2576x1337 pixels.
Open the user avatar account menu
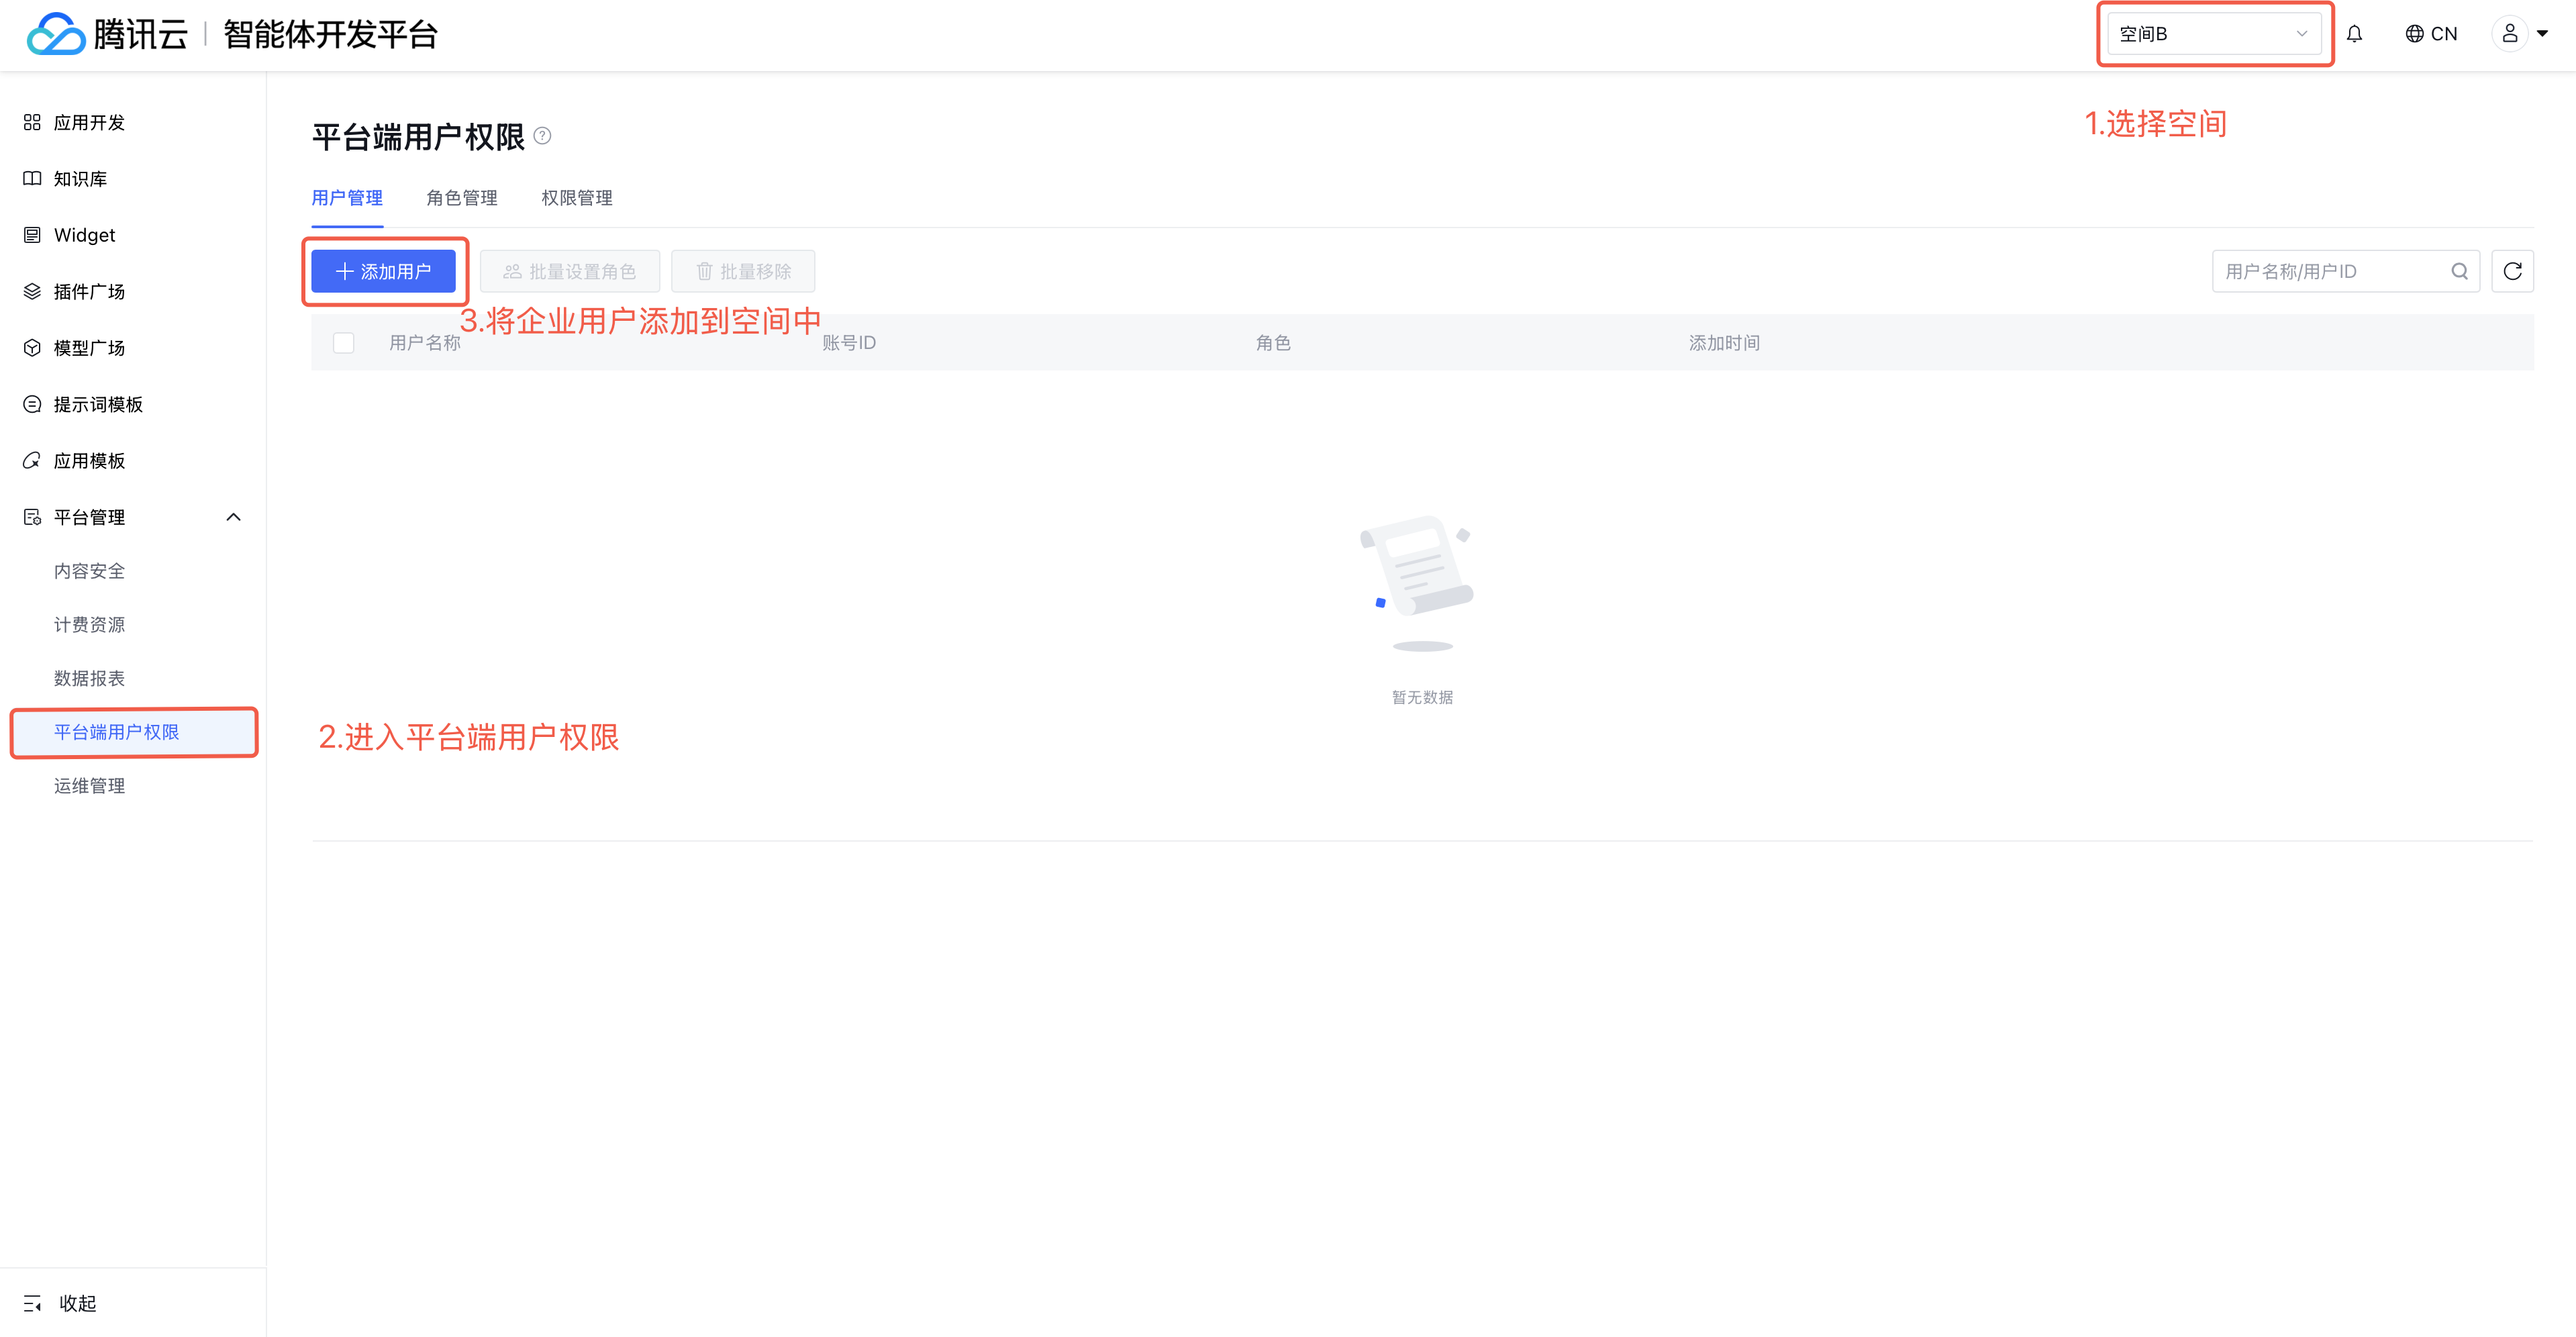(x=2509, y=34)
